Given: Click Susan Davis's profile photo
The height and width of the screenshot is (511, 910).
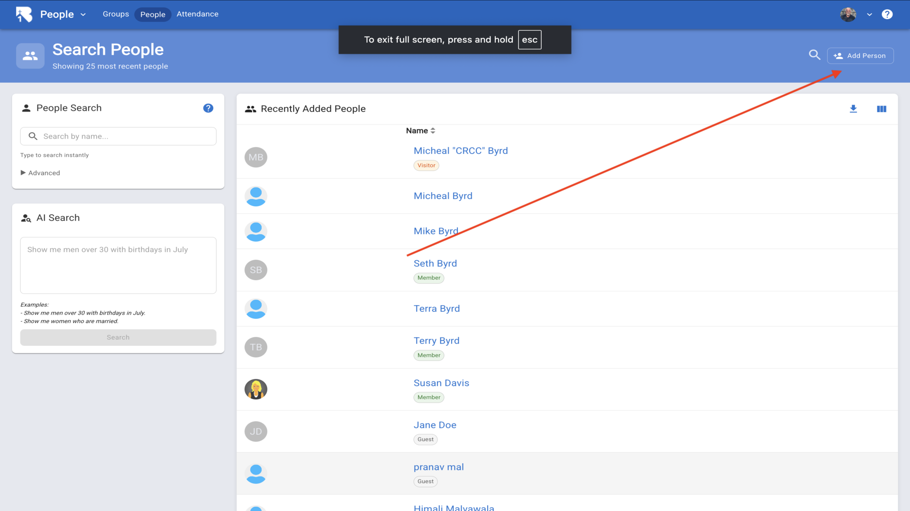Looking at the screenshot, I should 256,389.
